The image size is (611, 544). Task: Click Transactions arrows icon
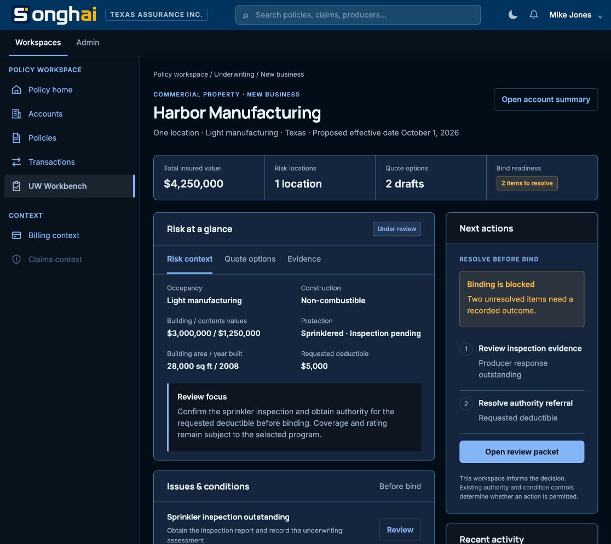point(16,162)
